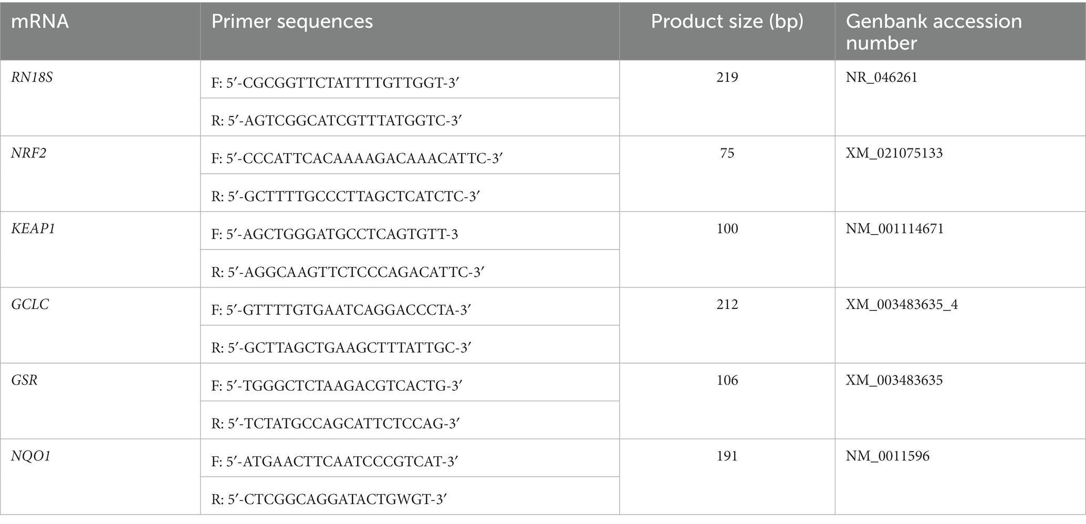The height and width of the screenshot is (524, 1086).
Task: Select the Primer sequences column header
Action: [292, 22]
